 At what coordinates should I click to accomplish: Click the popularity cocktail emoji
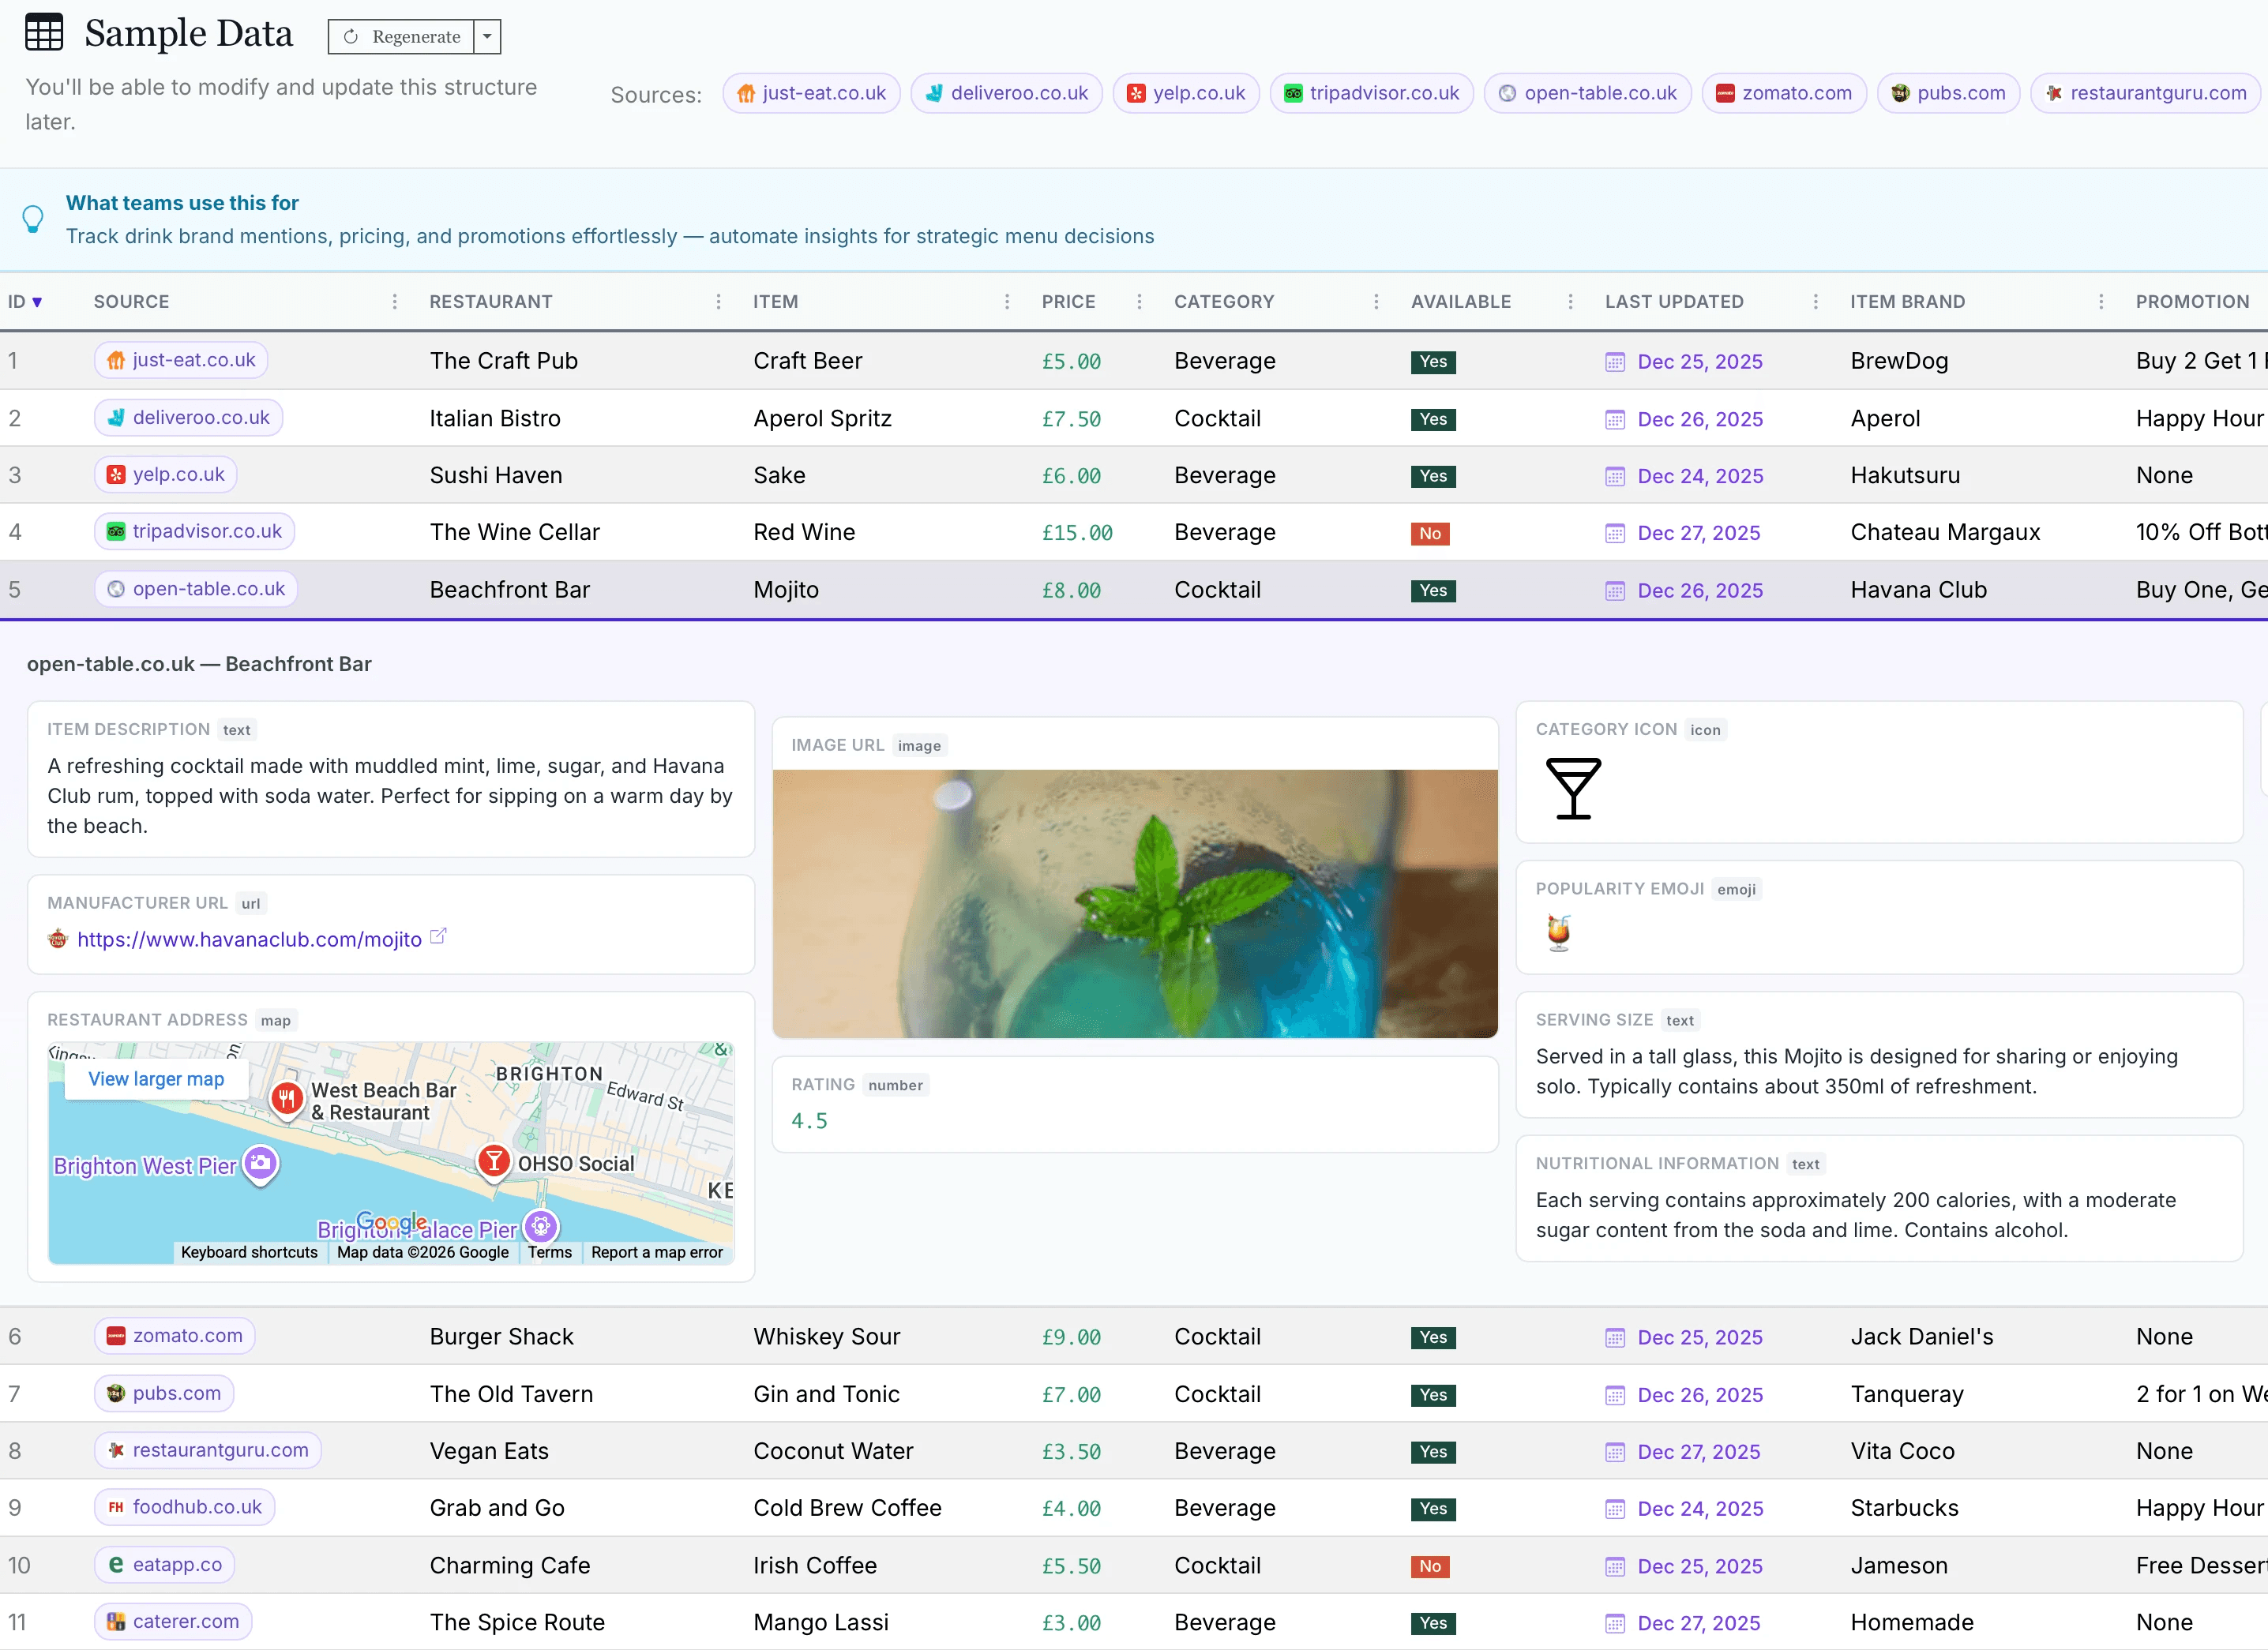pyautogui.click(x=1558, y=932)
